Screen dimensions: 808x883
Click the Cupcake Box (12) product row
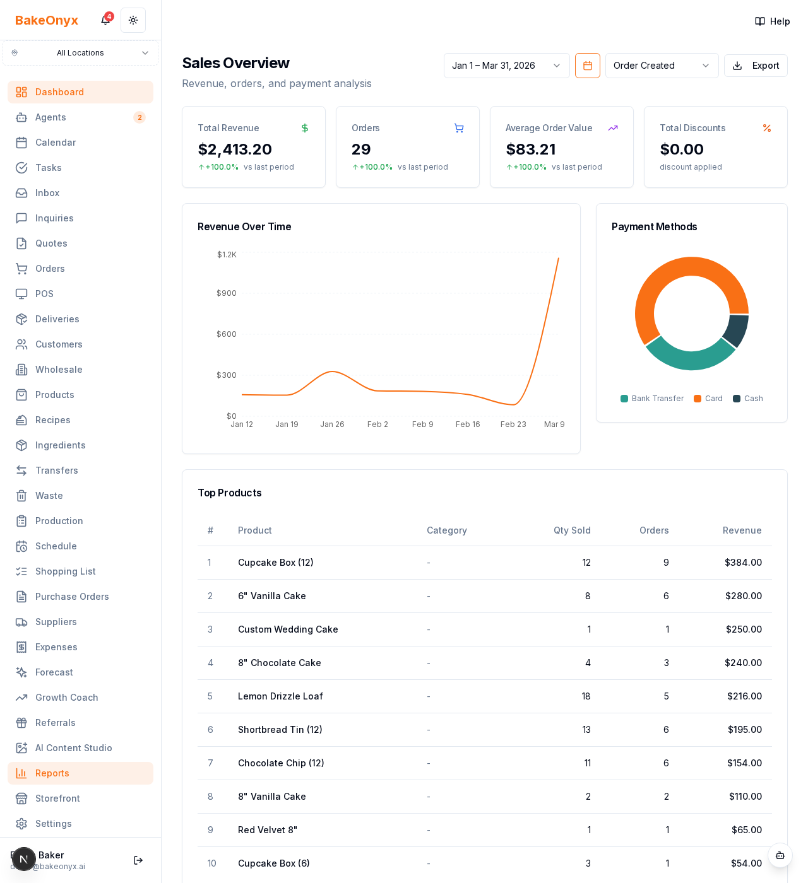[x=485, y=563]
